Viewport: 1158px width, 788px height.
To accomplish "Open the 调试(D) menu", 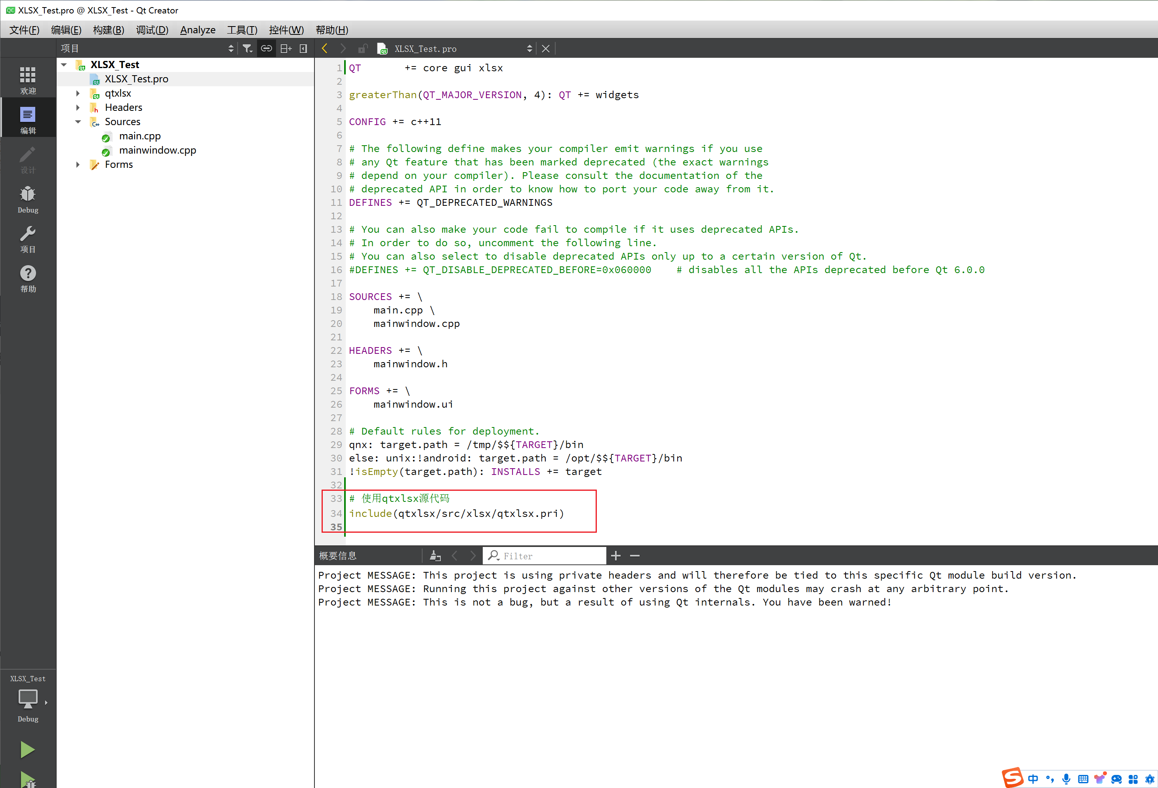I will (152, 30).
